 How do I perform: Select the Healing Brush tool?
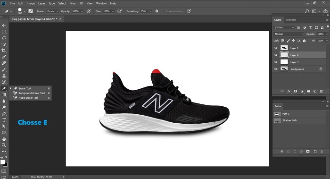tap(4, 63)
